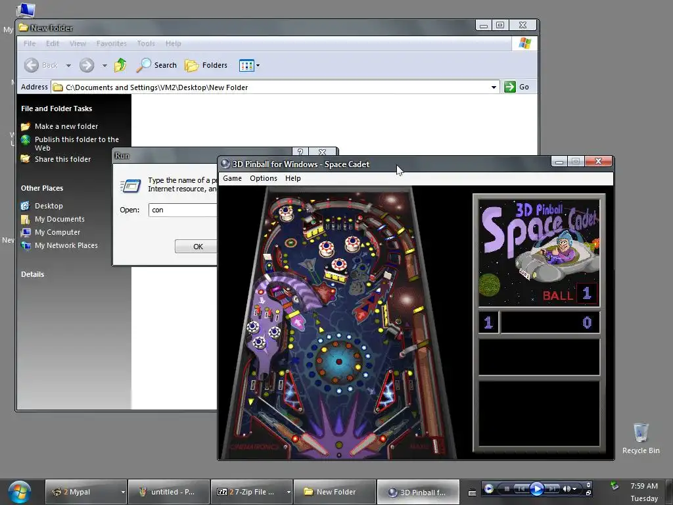673x505 pixels.
Task: Open the Help menu in 3D Pinball
Action: 292,178
